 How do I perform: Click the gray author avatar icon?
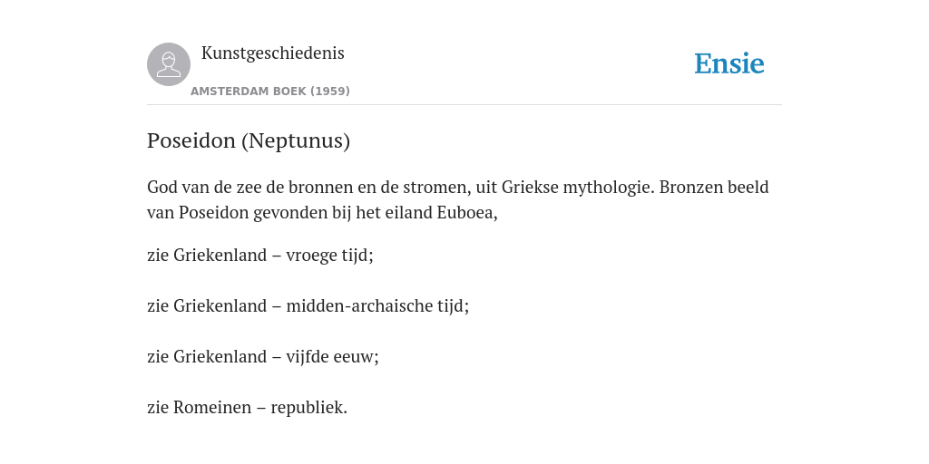point(169,64)
